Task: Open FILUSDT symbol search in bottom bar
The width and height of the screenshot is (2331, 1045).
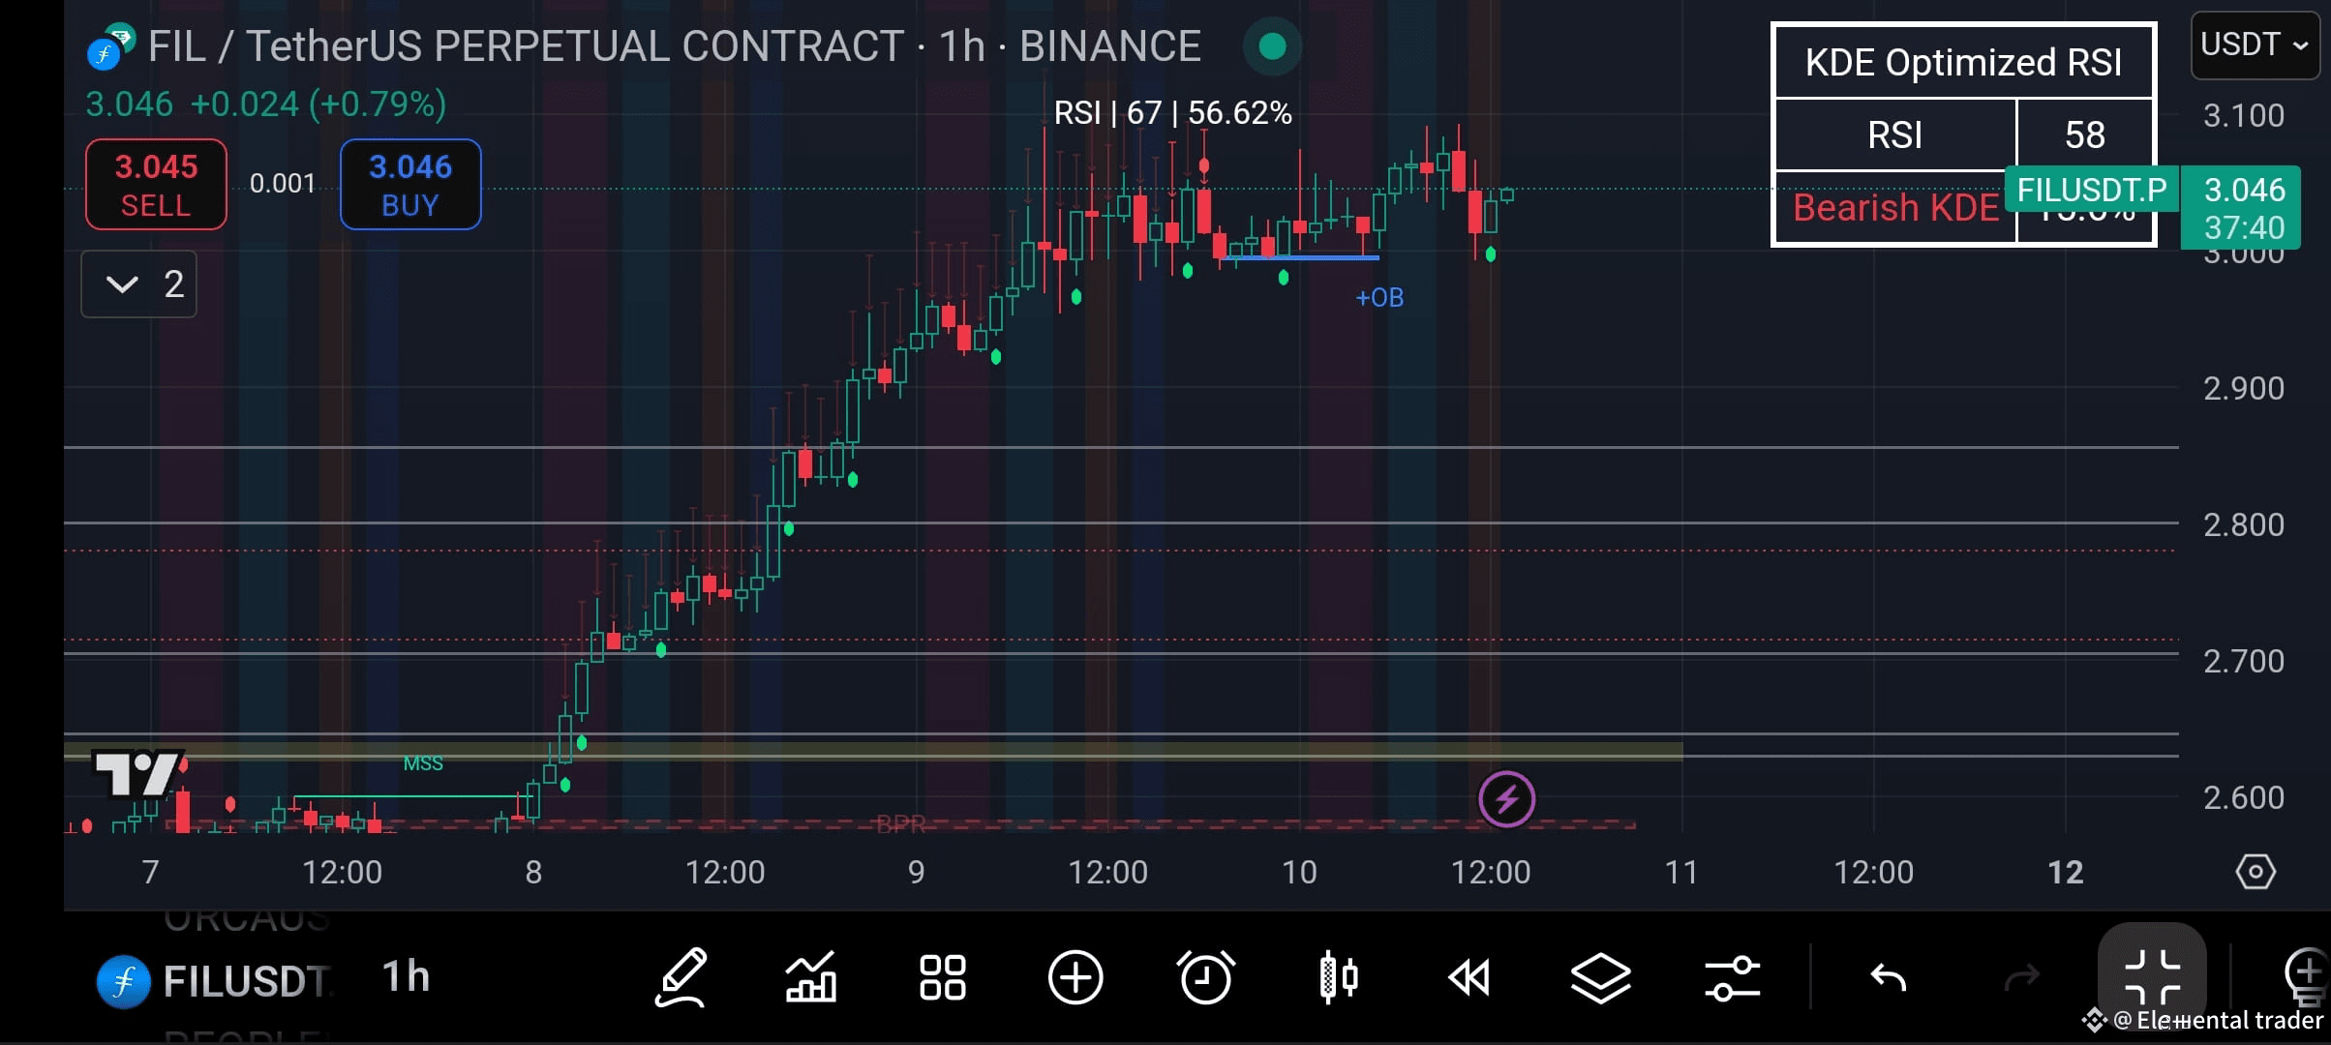Action: point(247,981)
